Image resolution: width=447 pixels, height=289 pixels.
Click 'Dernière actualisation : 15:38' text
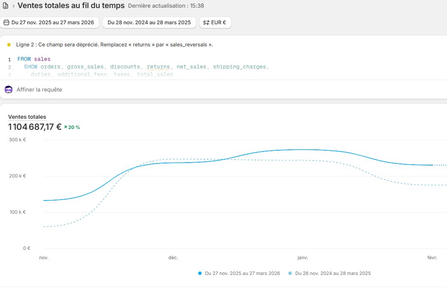click(166, 6)
